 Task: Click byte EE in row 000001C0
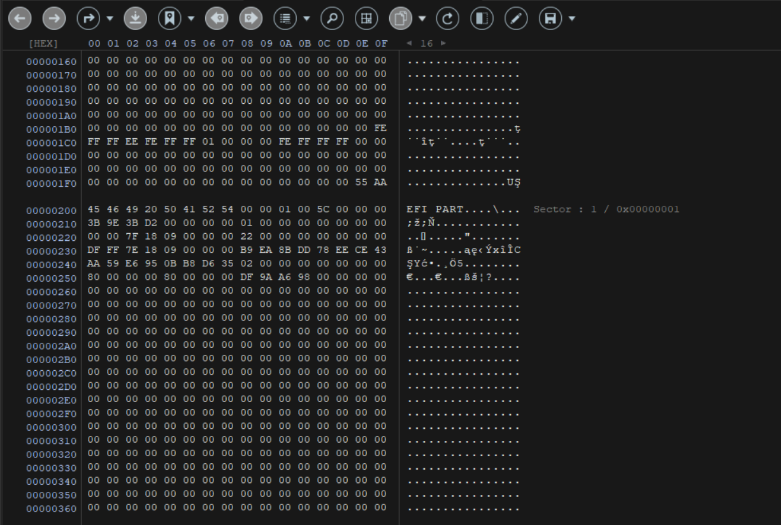(x=132, y=142)
